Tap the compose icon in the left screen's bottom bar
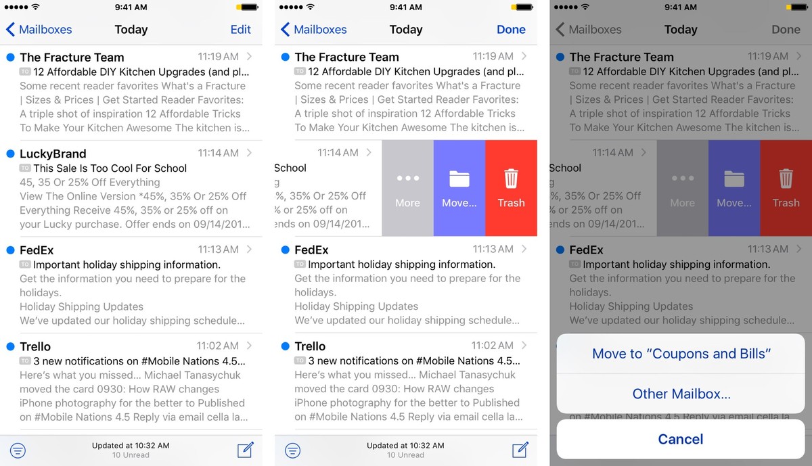This screenshot has height=466, width=812. pos(245,450)
